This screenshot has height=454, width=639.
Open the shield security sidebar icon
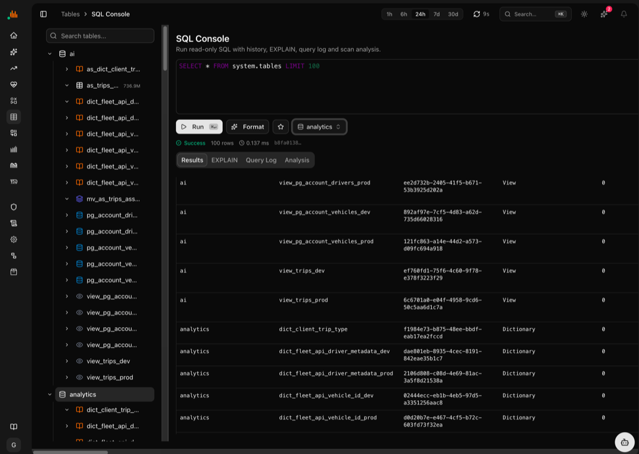[14, 207]
